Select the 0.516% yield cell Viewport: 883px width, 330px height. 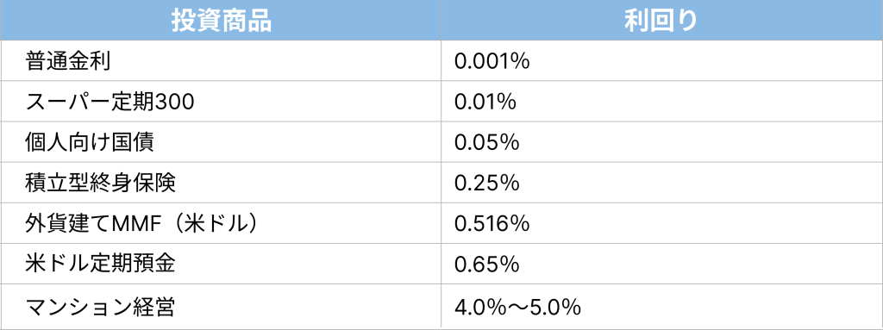tap(661, 223)
